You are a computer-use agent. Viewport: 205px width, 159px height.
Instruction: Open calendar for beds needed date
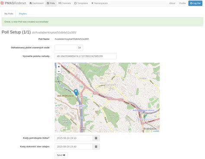pos(96,138)
